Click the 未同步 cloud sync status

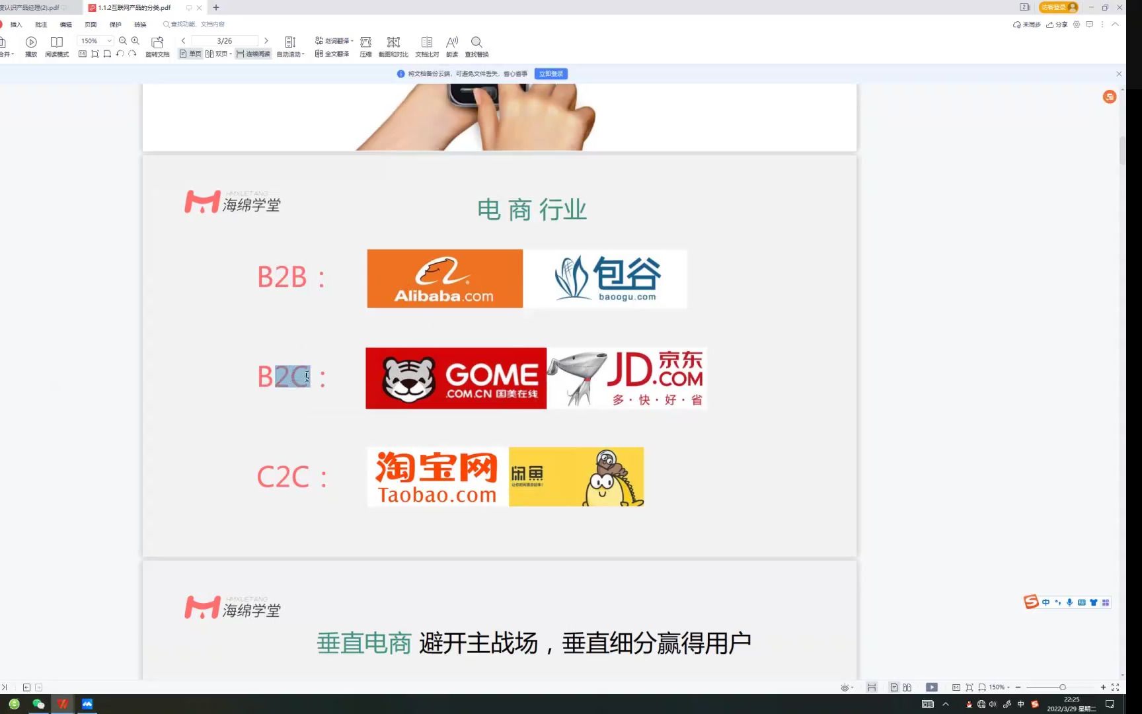click(1026, 24)
